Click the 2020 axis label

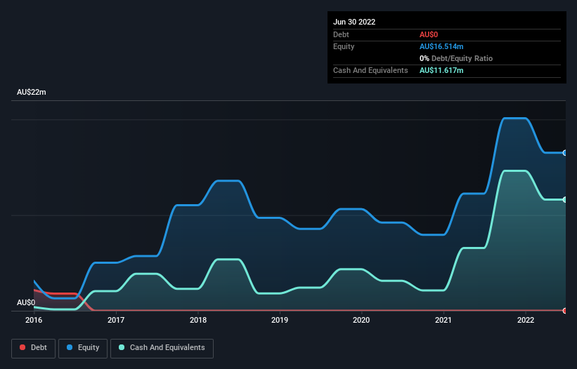click(361, 320)
